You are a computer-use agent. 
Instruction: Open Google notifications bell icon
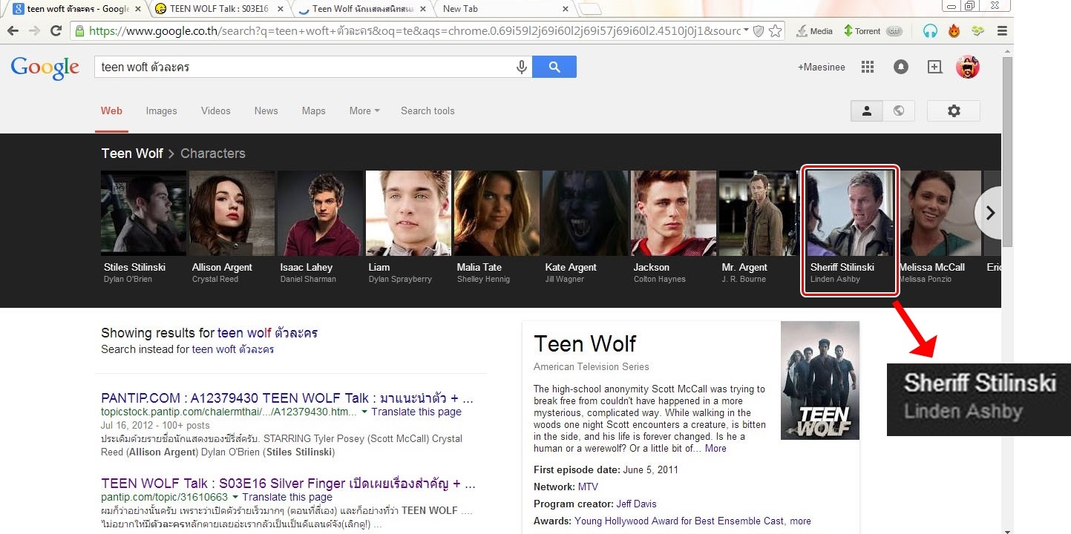[x=900, y=67]
